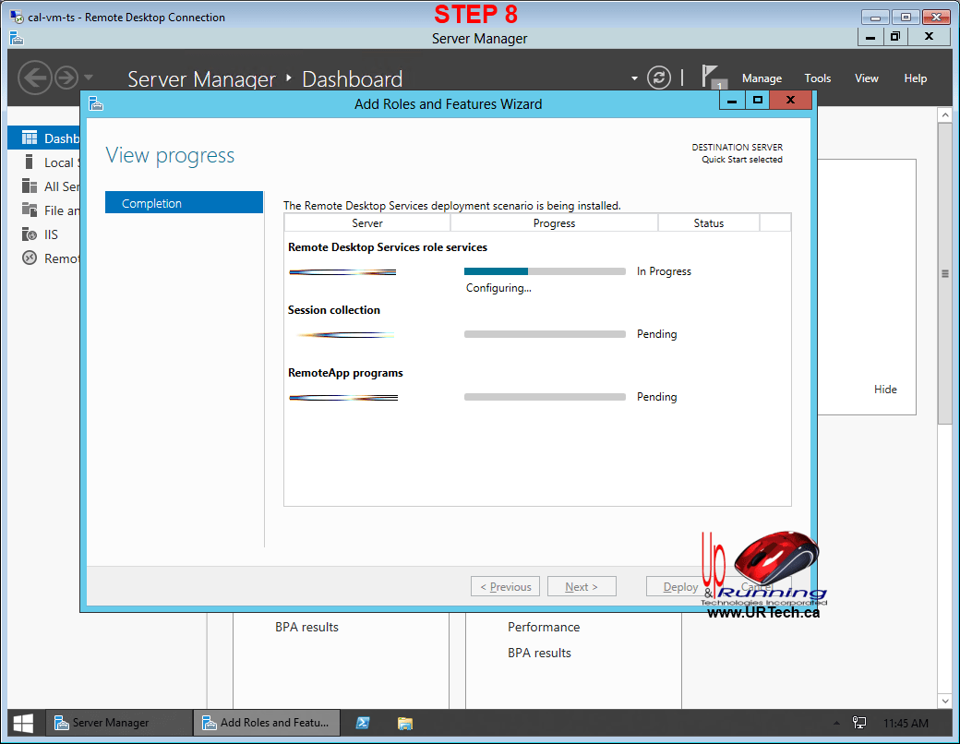960x744 pixels.
Task: Click the Server Manager forward arrow
Action: click(66, 78)
